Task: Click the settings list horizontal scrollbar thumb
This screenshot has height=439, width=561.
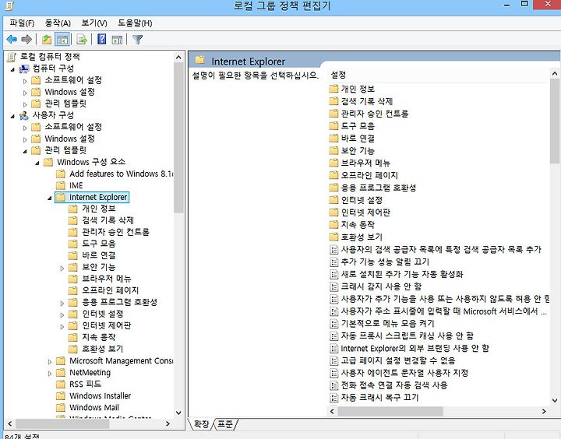Action: tap(390, 412)
